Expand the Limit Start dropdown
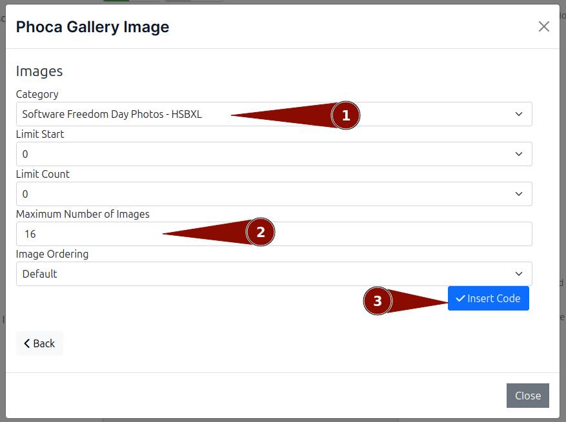 (274, 154)
